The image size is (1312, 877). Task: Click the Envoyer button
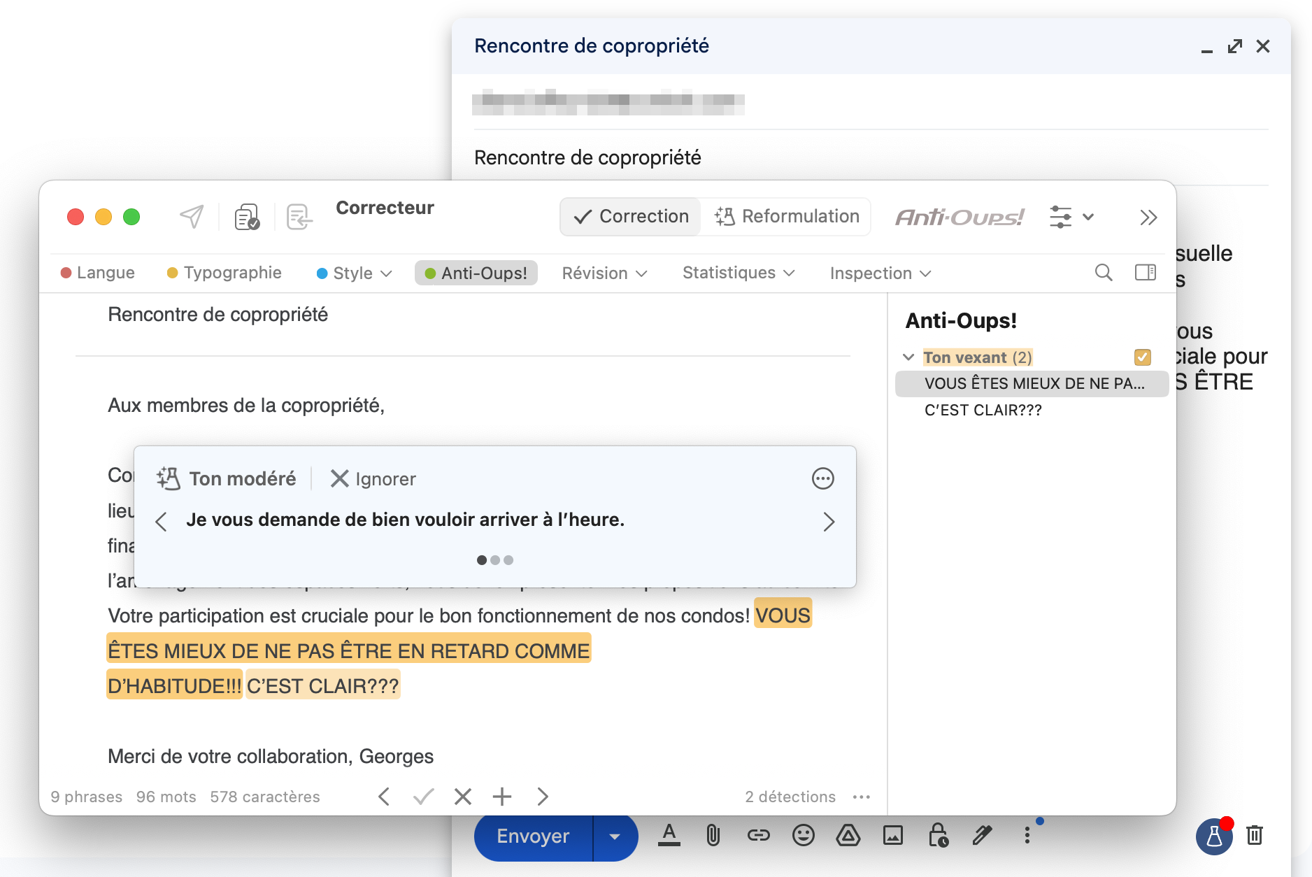pos(533,836)
